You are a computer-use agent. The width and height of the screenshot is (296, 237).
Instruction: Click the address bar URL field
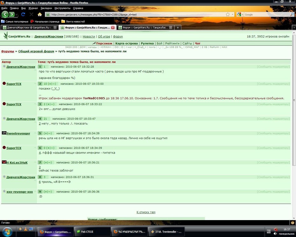[x=138, y=15]
